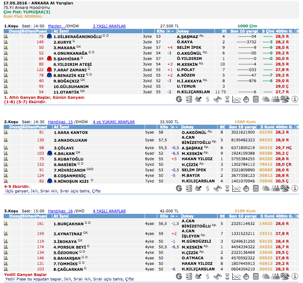Open the hourglass icon under race 2

(x=227, y=188)
